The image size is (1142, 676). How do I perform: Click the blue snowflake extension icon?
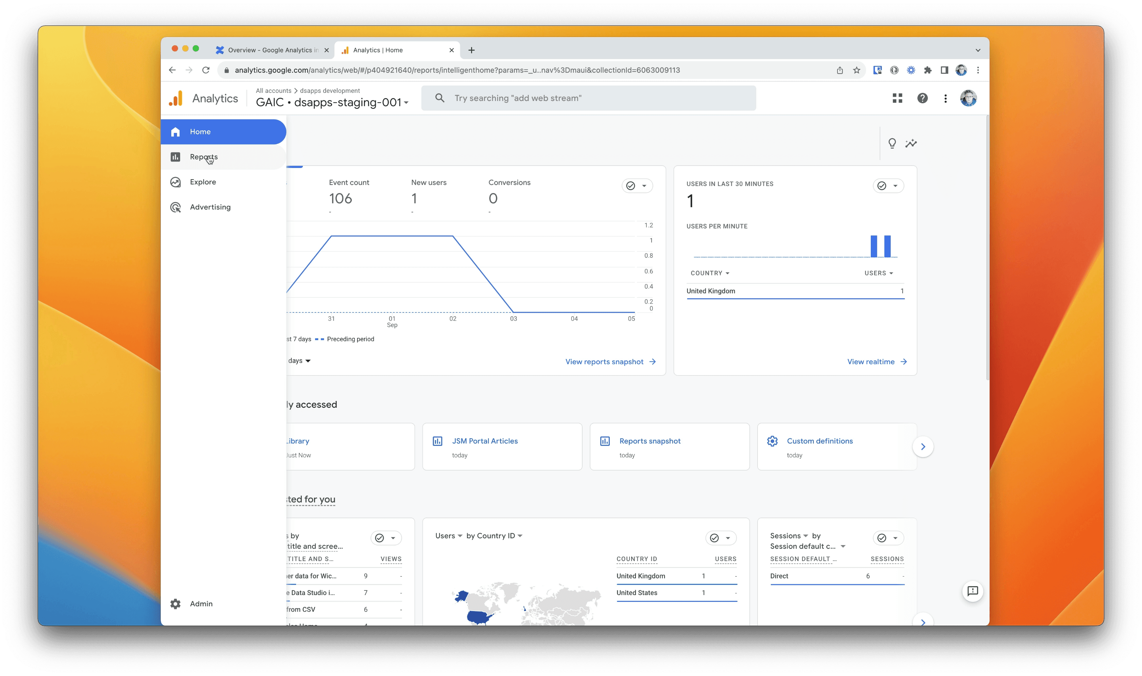pyautogui.click(x=911, y=70)
